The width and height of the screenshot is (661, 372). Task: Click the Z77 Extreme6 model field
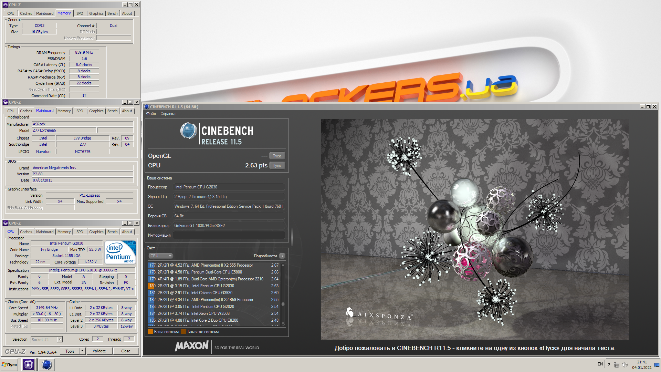[64, 130]
